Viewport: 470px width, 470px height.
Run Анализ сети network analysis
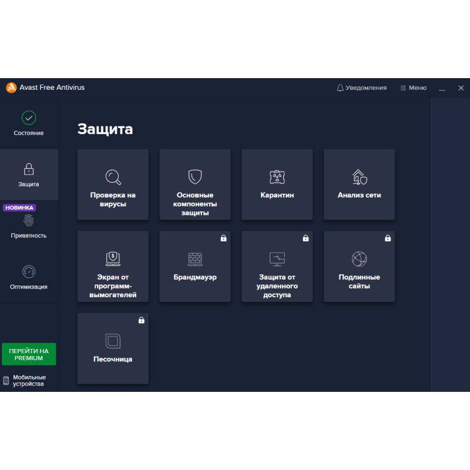[x=359, y=177]
